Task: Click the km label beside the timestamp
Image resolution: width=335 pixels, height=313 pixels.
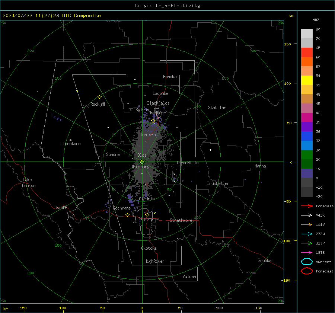Action: point(291,16)
